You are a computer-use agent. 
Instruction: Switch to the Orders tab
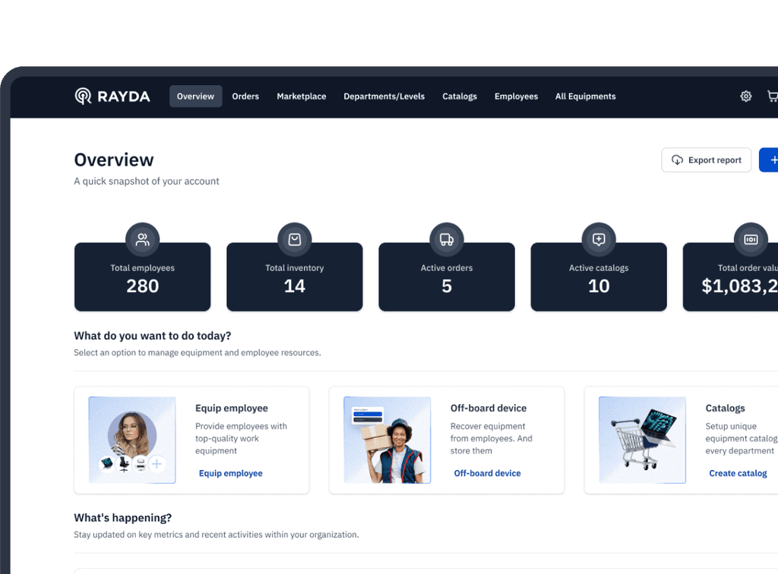[x=245, y=96]
